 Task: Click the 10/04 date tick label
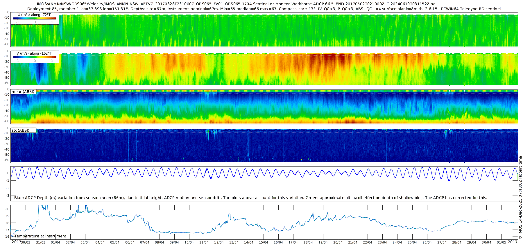point(189,243)
